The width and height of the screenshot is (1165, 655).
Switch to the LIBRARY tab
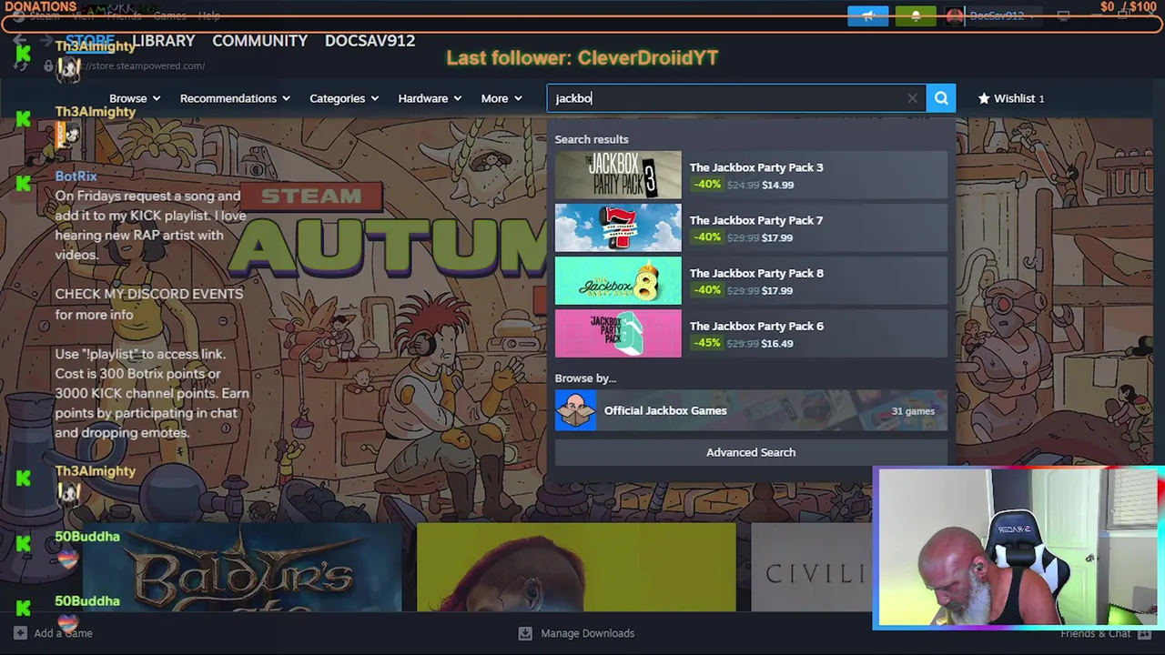click(x=163, y=41)
